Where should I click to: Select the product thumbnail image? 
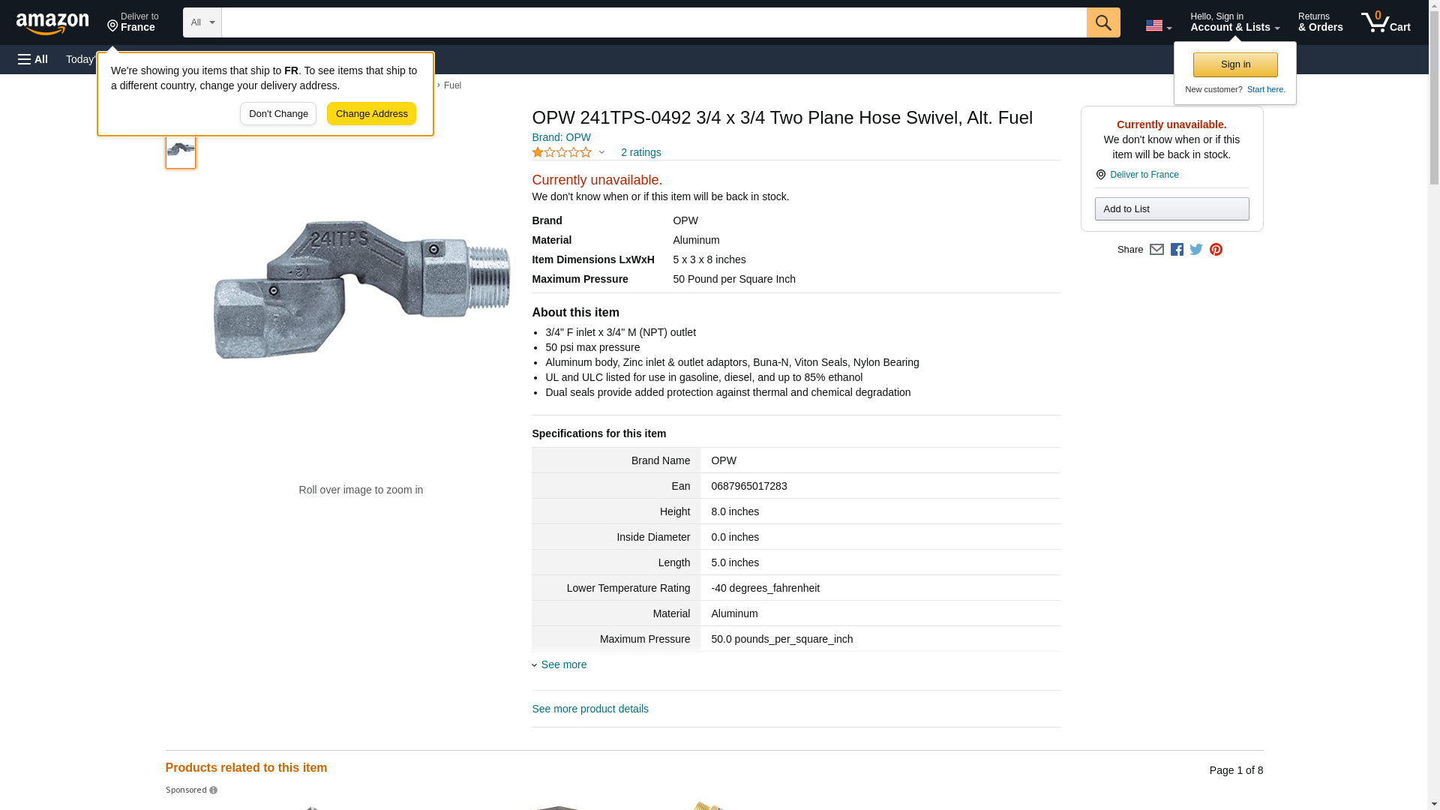[181, 149]
